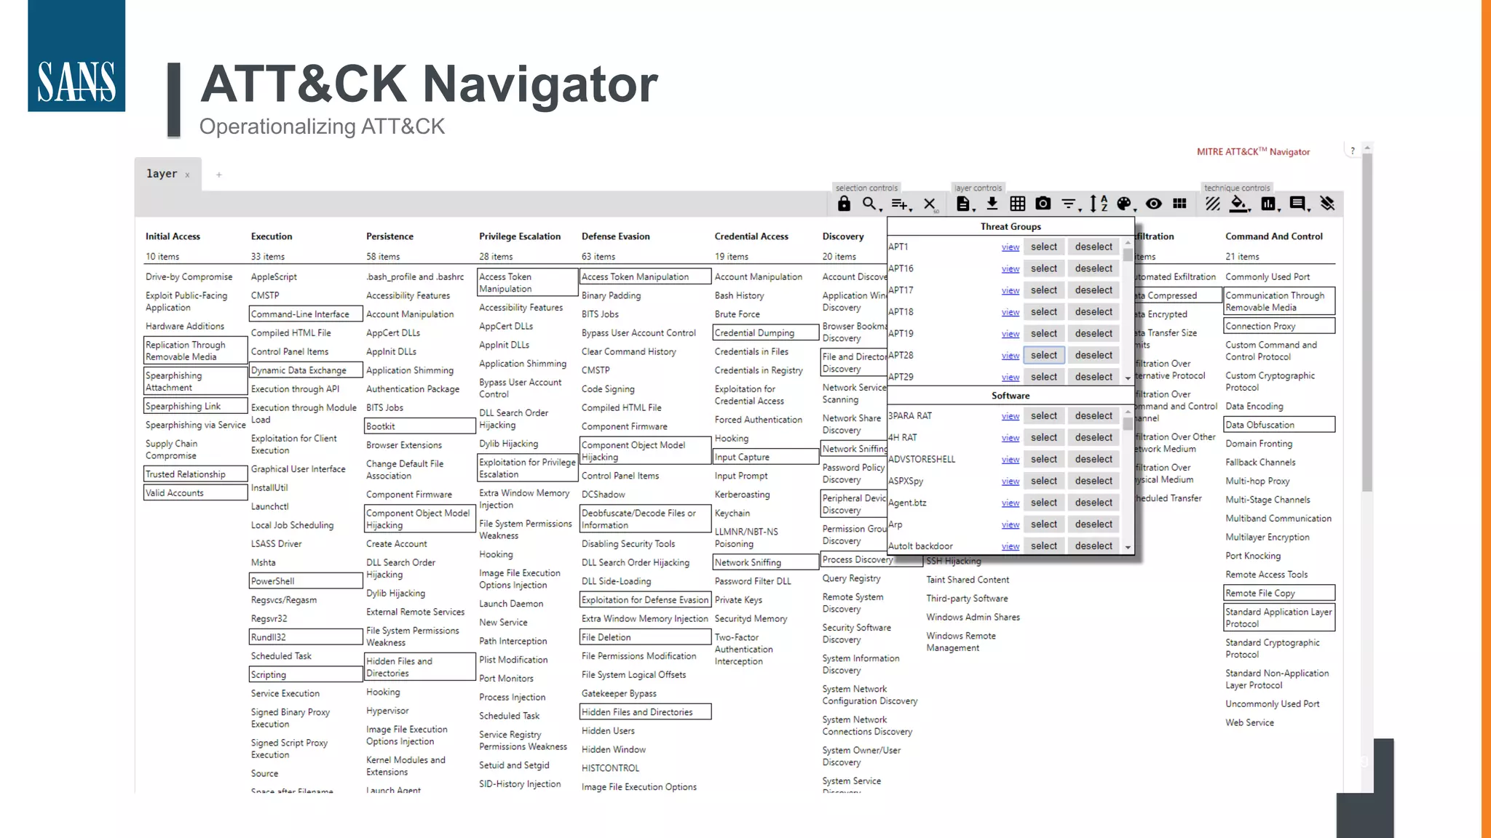Open the technique search magnifier
This screenshot has height=838, width=1491.
(869, 204)
